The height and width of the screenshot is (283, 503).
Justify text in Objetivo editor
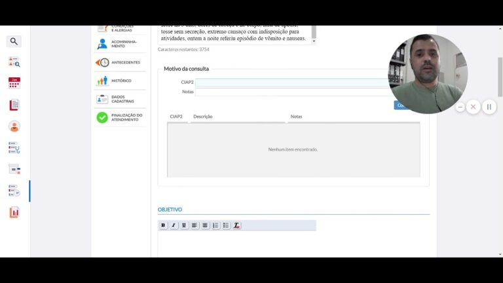[x=205, y=225]
